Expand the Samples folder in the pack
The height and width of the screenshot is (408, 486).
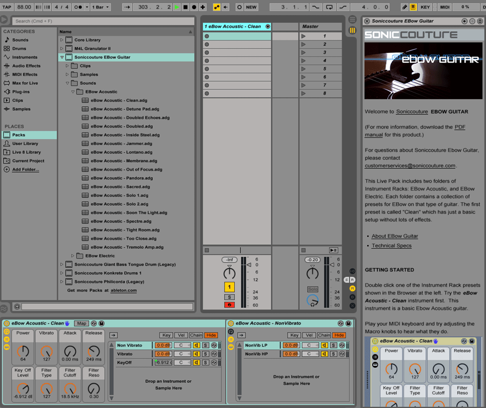(67, 74)
